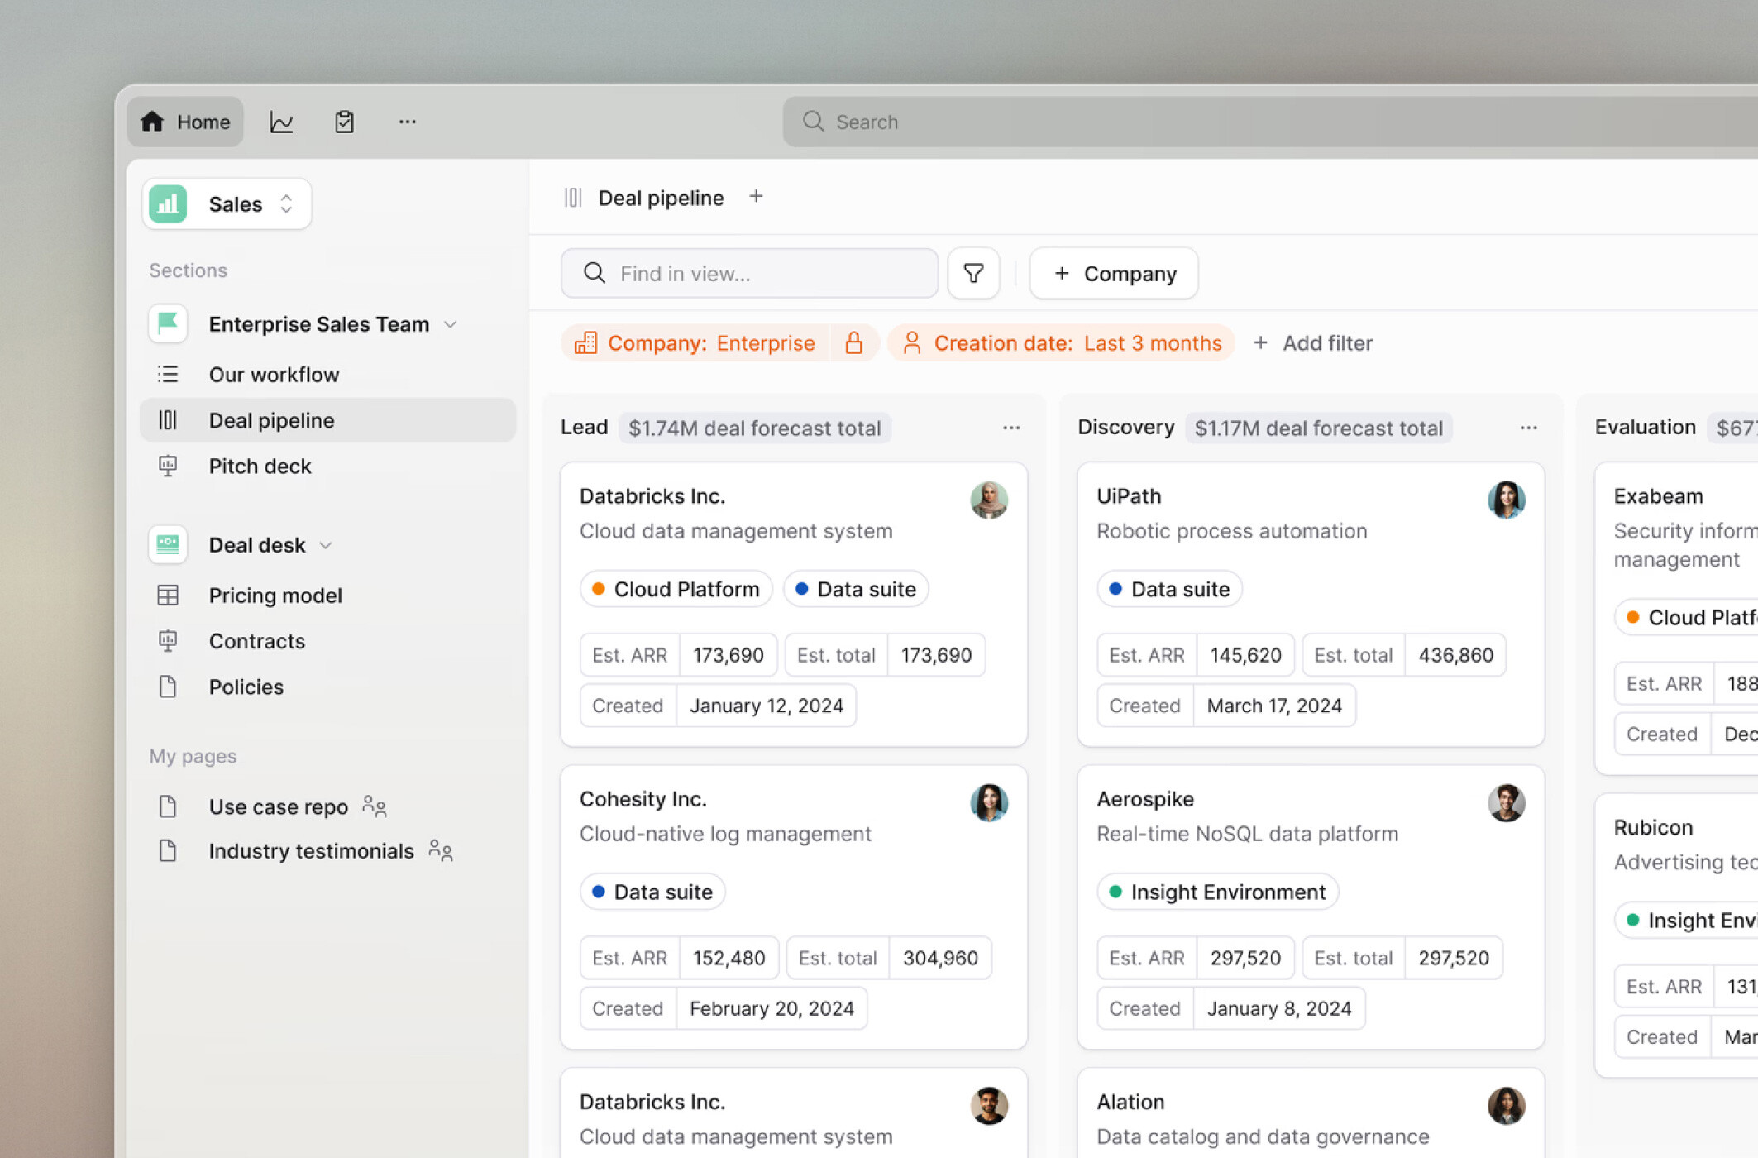Open the tasks clipboard icon in top bar
The width and height of the screenshot is (1758, 1158).
tap(344, 122)
